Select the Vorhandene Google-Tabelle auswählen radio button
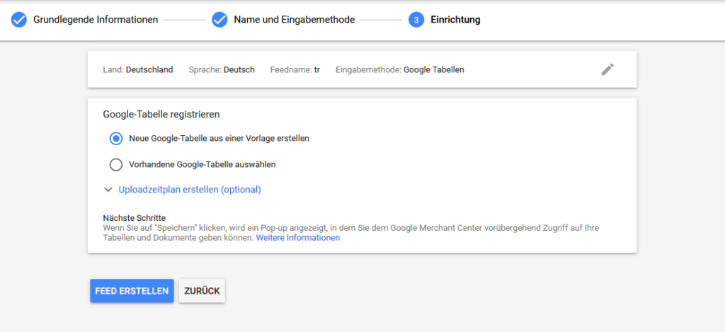725x332 pixels. [x=116, y=164]
